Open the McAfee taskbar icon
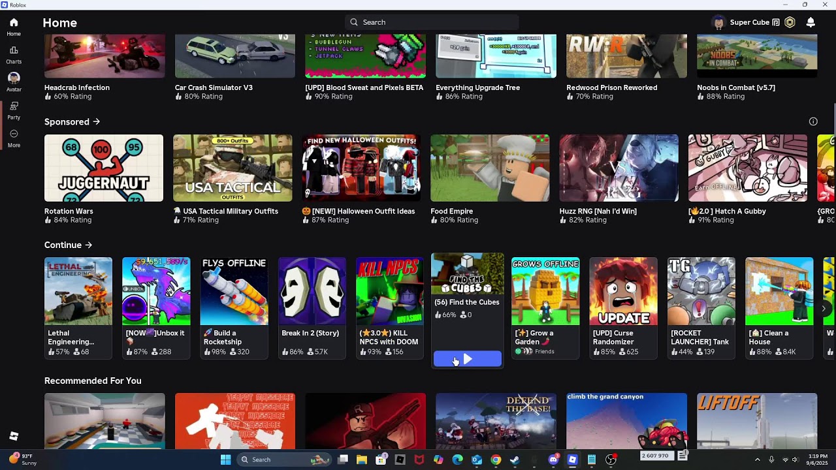 point(419,460)
